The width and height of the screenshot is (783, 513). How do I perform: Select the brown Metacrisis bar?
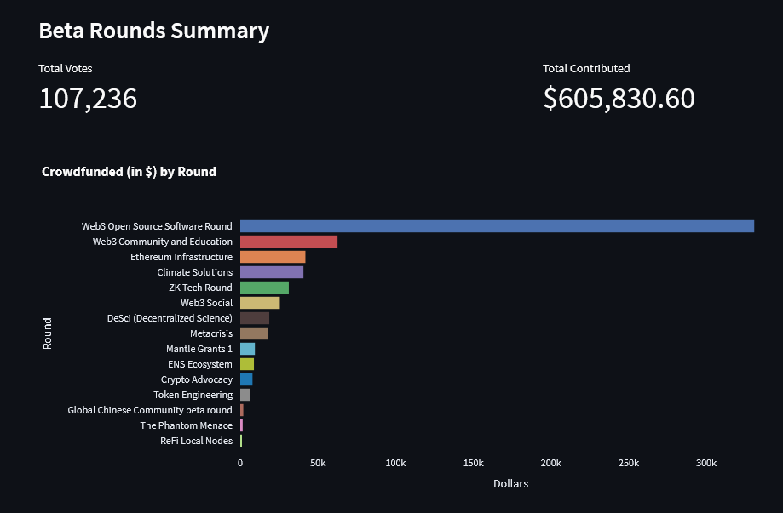click(254, 333)
